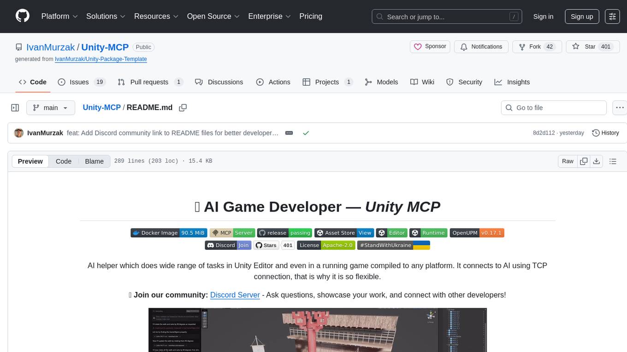The width and height of the screenshot is (627, 352).
Task: Expand the Resources menu
Action: (x=156, y=16)
